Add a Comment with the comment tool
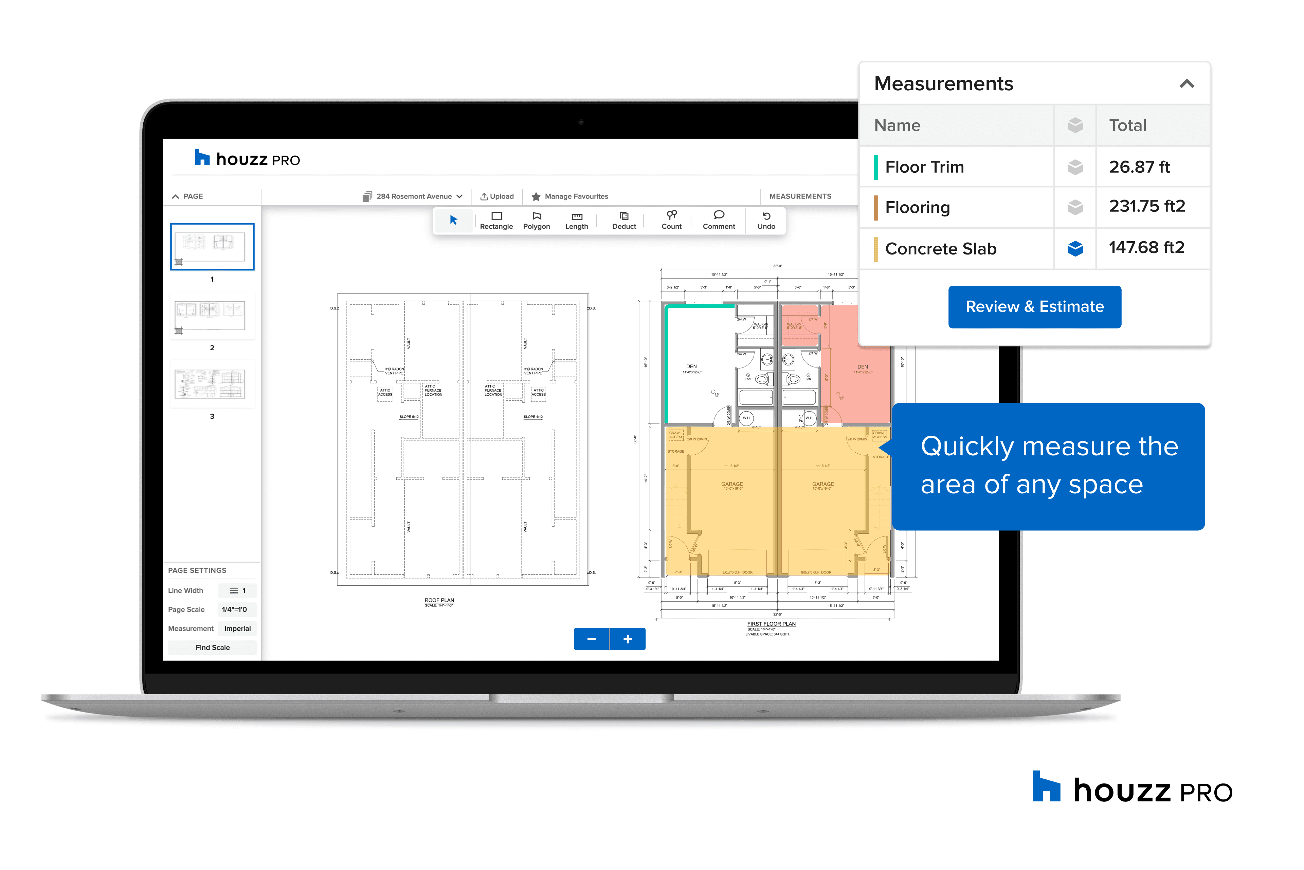Image resolution: width=1304 pixels, height=870 pixels. pyautogui.click(x=718, y=220)
